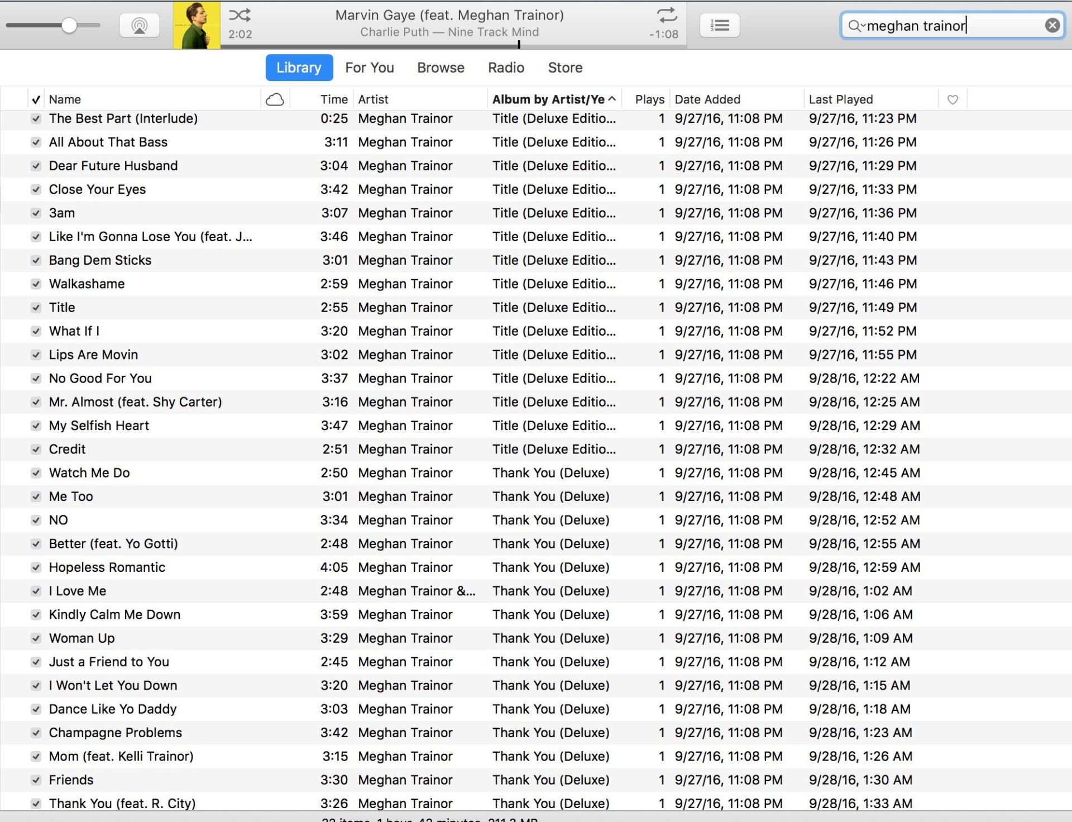Click the checkmark column header
Image resolution: width=1072 pixels, height=822 pixels.
tap(36, 99)
